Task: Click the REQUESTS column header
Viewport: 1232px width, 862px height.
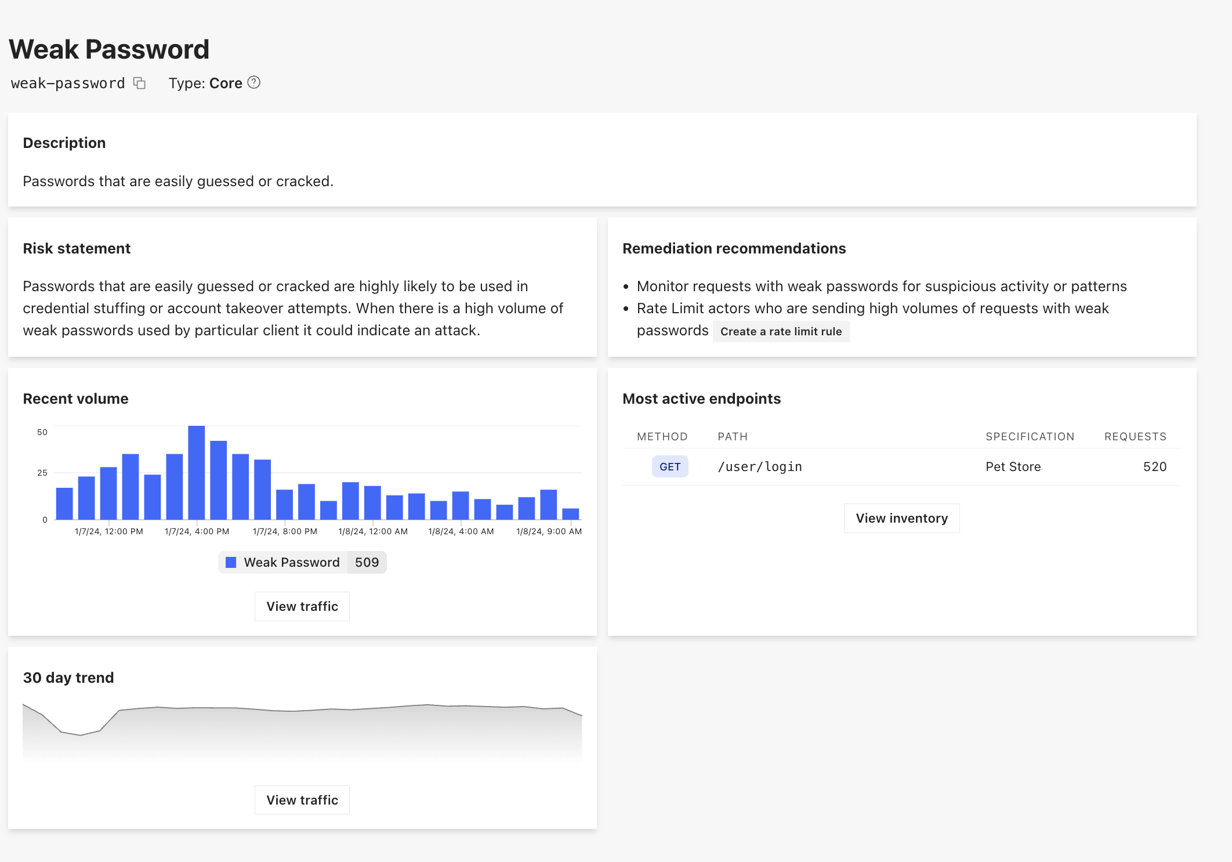Action: click(x=1135, y=436)
